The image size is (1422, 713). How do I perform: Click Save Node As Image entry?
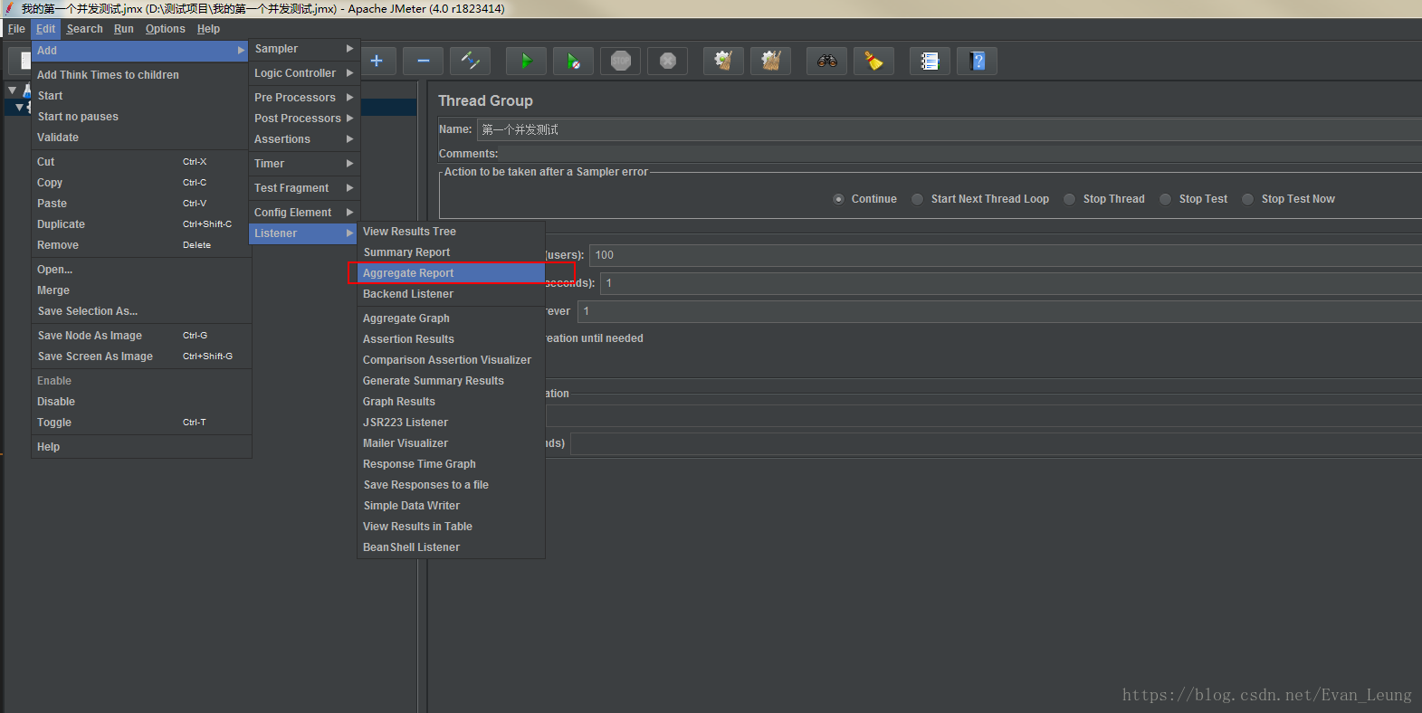(x=140, y=336)
